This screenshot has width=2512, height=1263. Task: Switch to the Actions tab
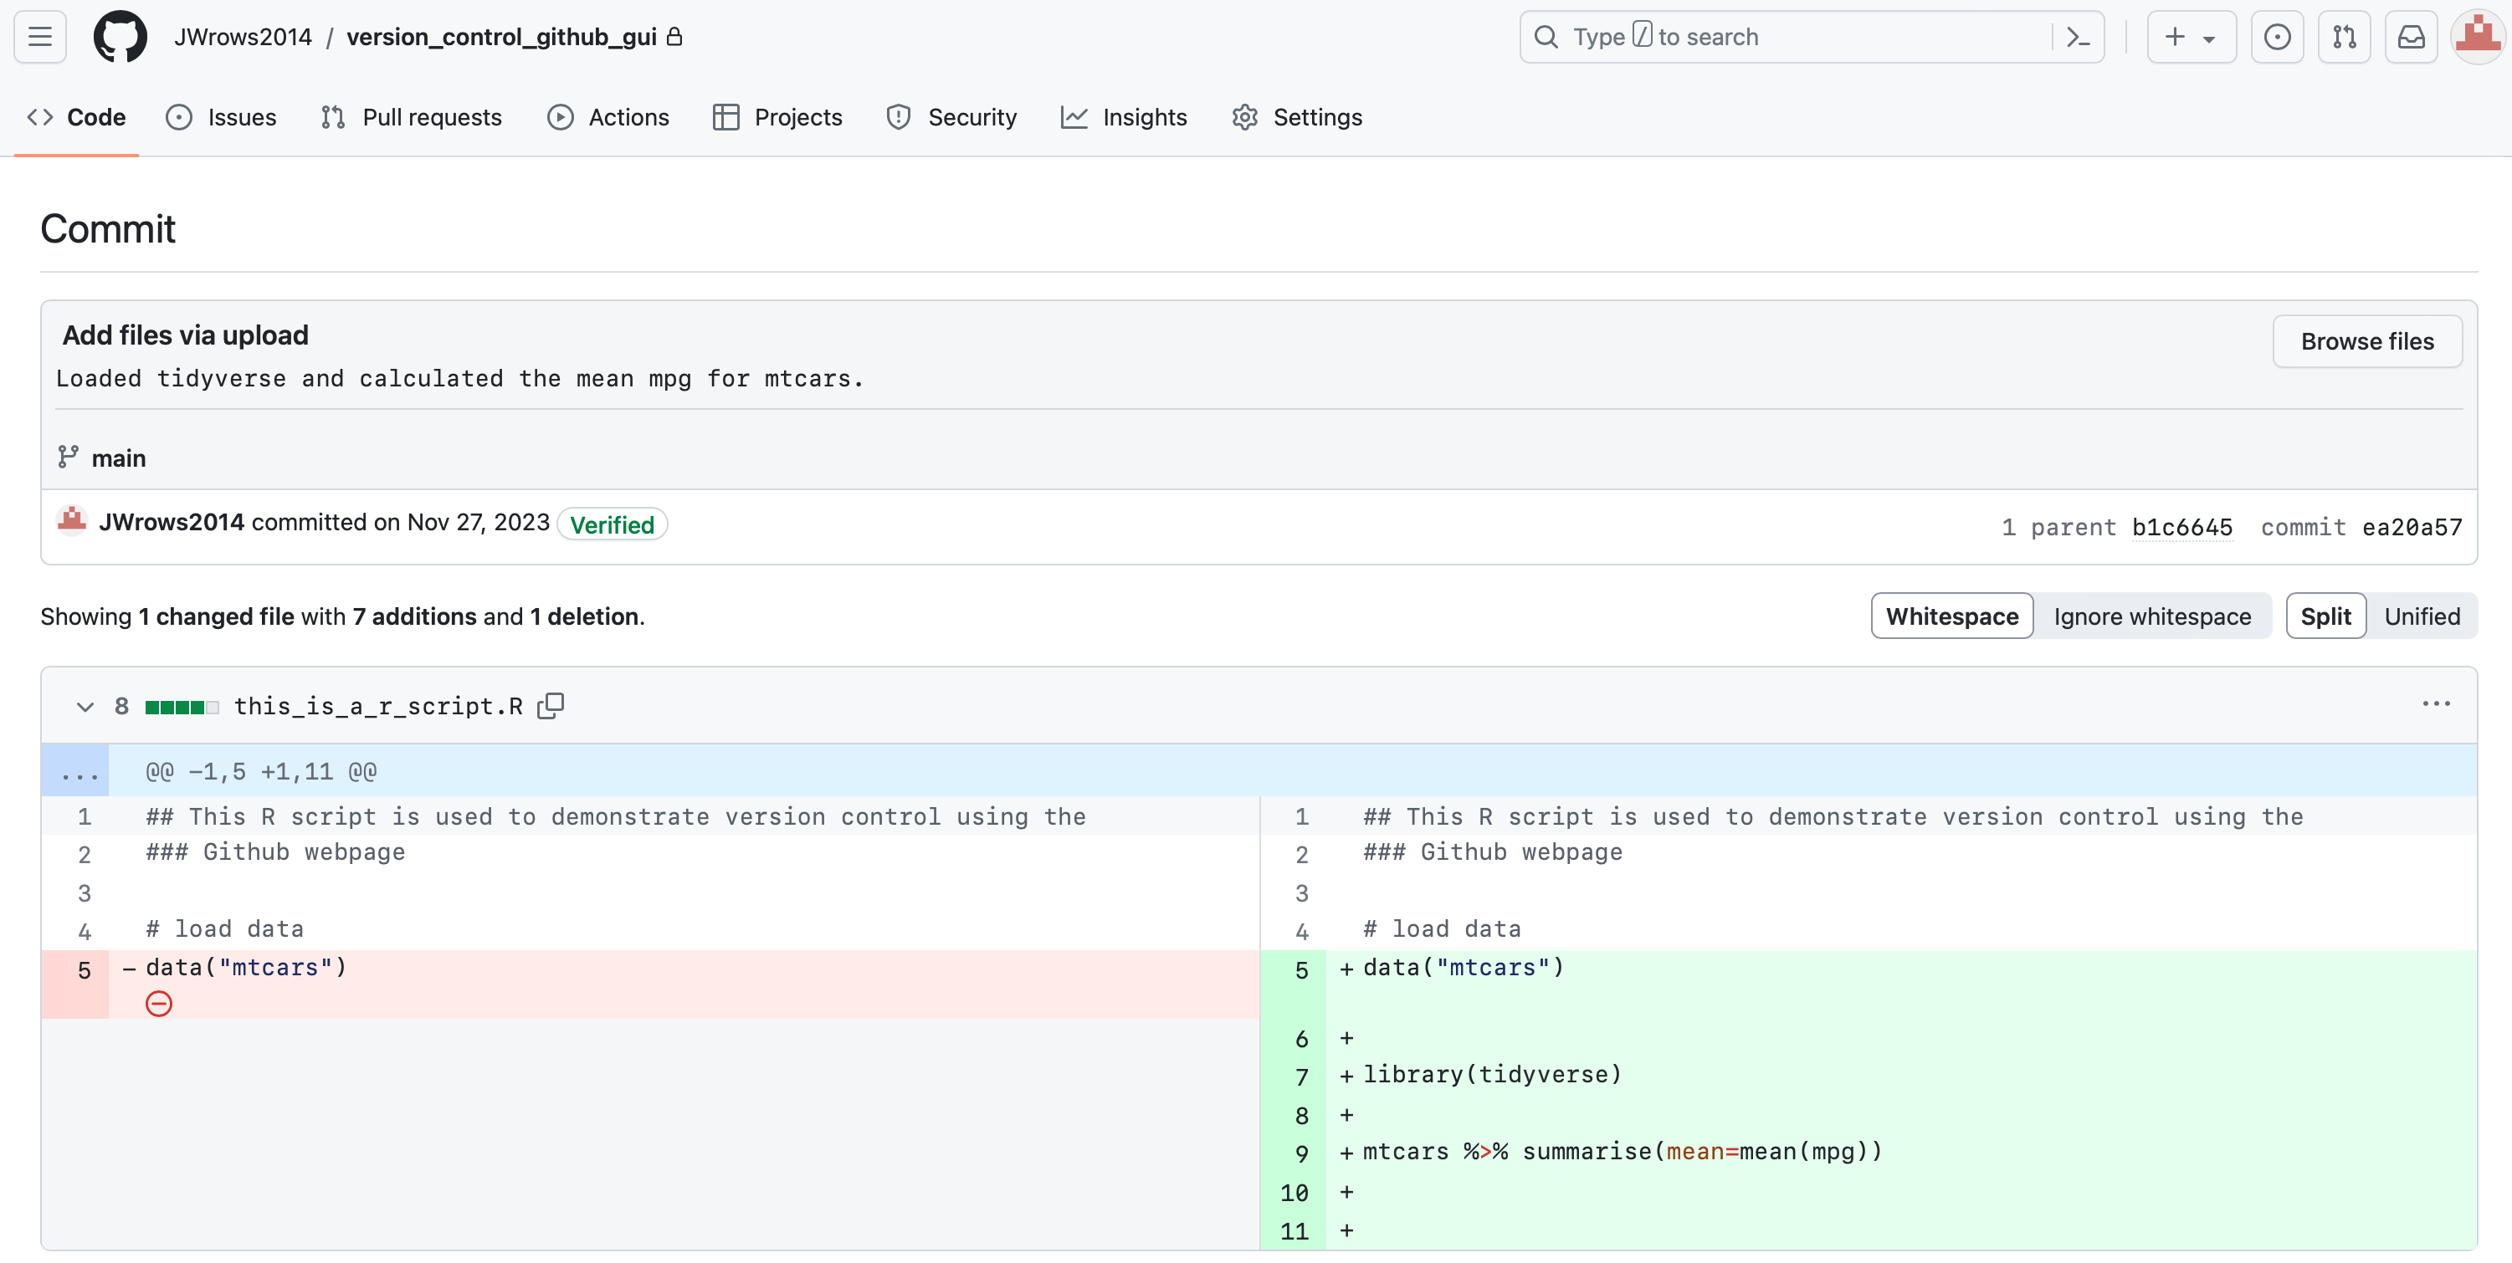click(608, 117)
